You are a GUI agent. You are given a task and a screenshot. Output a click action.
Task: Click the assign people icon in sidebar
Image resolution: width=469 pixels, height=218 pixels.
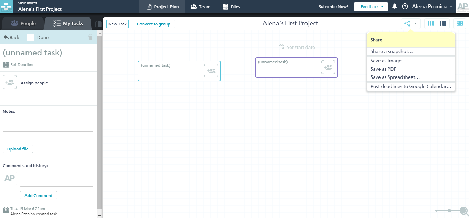(10, 82)
